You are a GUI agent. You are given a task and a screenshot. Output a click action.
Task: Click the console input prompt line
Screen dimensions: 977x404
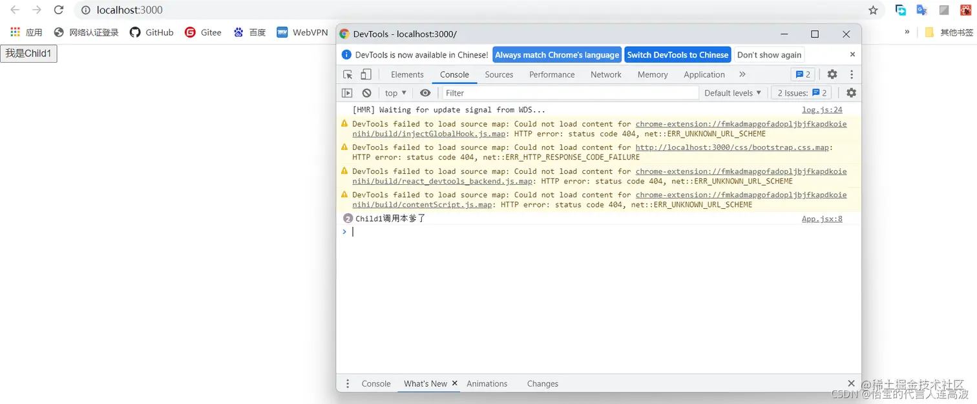pyautogui.click(x=598, y=231)
